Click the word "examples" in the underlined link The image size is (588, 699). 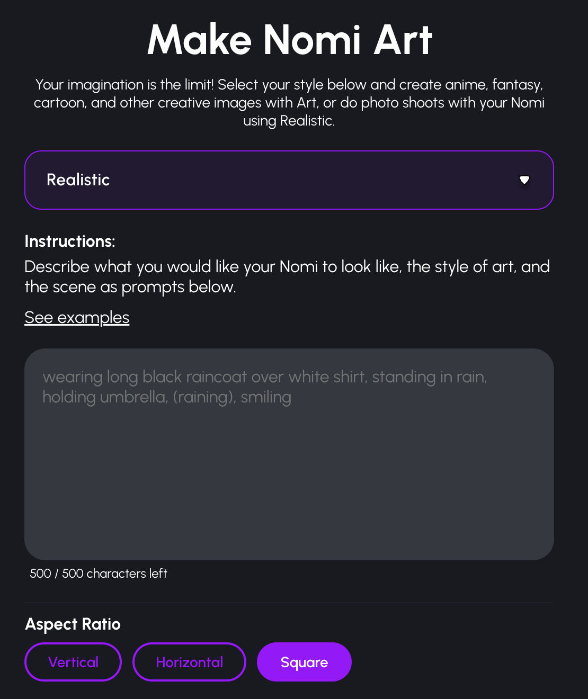click(x=93, y=318)
